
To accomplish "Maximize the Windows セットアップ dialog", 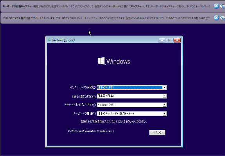I will pyautogui.click(x=169, y=40).
